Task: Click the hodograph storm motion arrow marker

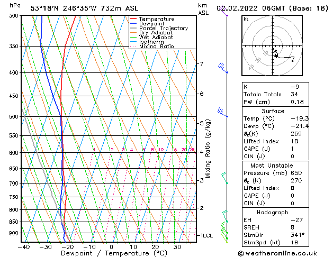Action: tap(276, 54)
